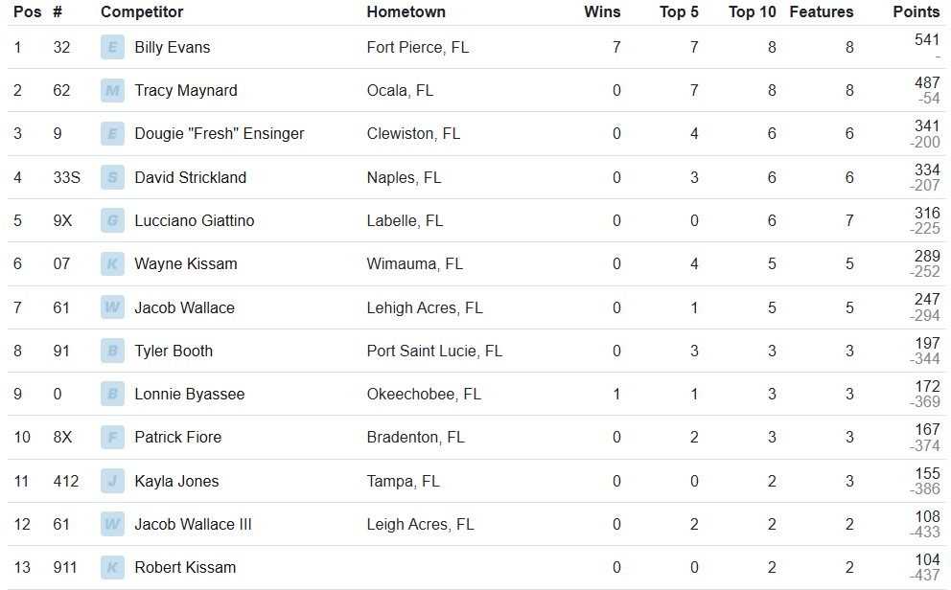The image size is (951, 590).
Task: Click Robert Kissam's K avatar icon
Action: point(112,567)
